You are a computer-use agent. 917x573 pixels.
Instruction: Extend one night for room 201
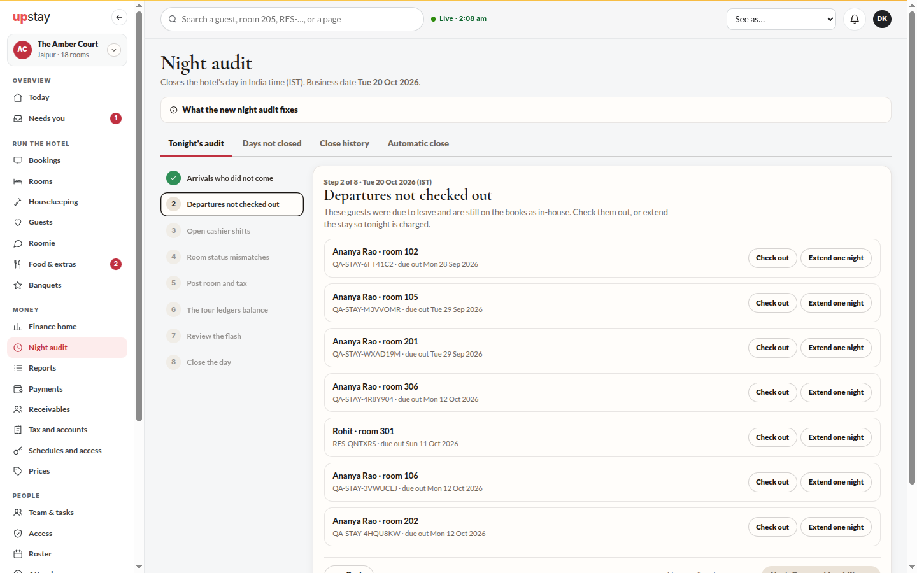(x=836, y=348)
